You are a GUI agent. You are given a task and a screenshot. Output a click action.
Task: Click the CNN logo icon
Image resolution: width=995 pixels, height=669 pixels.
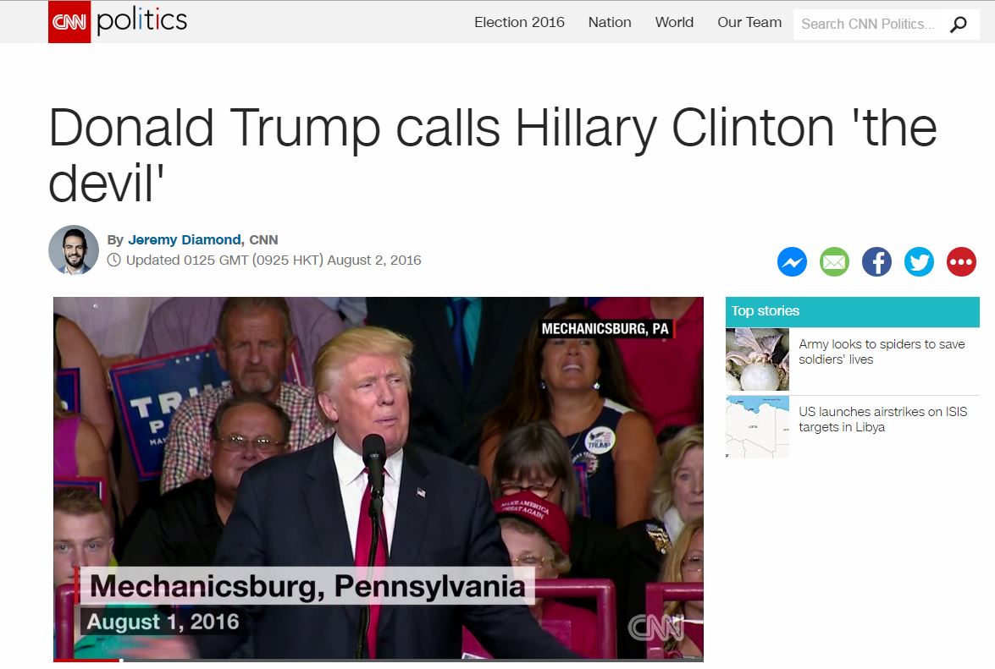(69, 21)
